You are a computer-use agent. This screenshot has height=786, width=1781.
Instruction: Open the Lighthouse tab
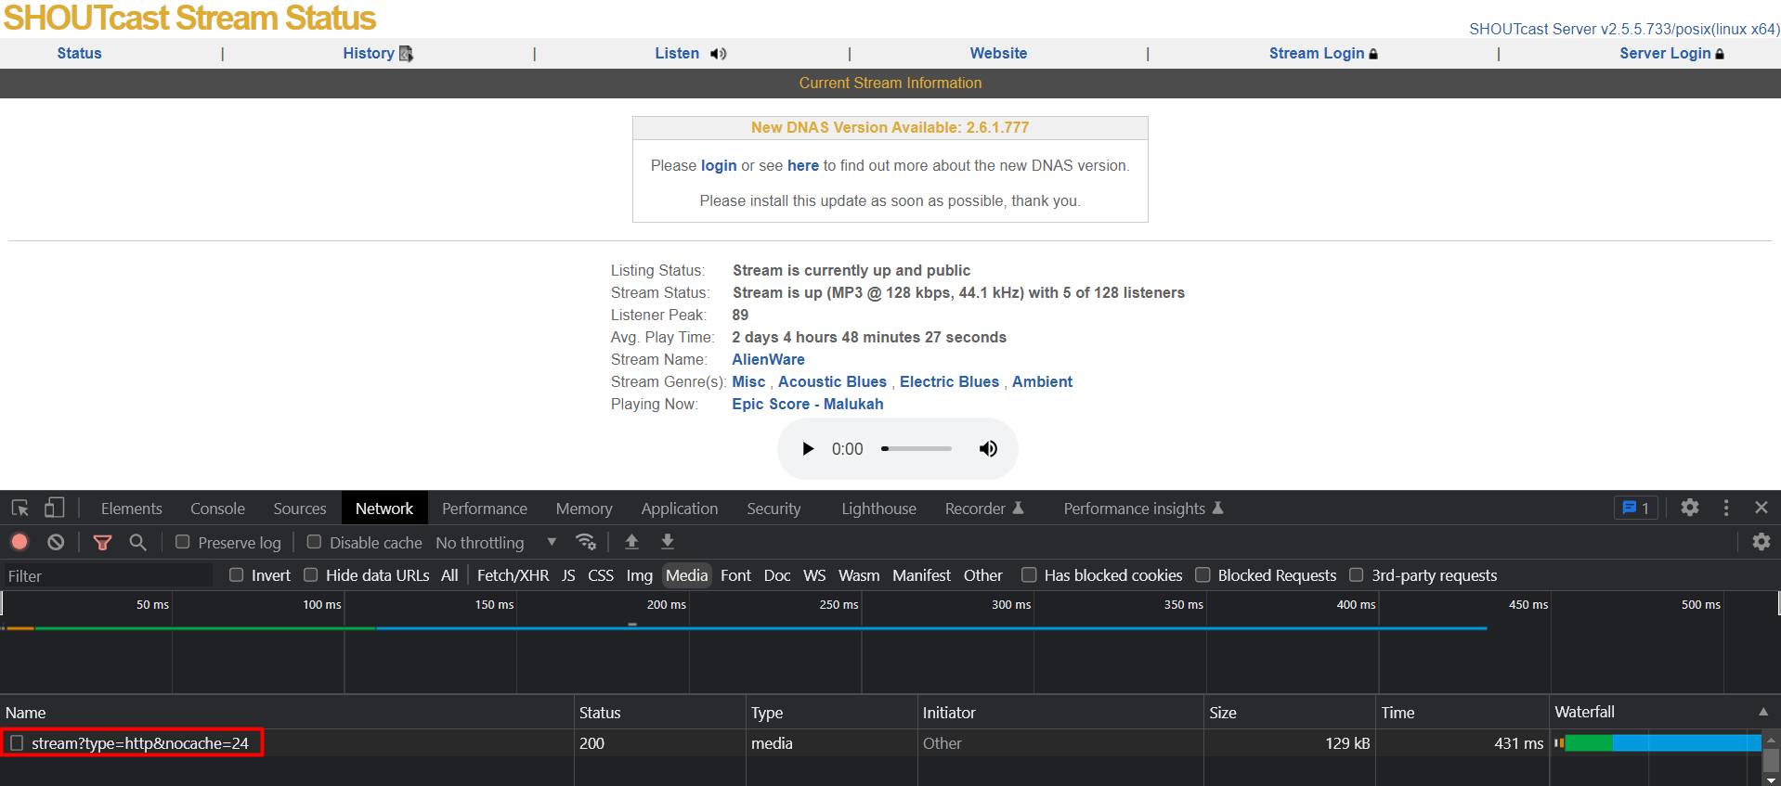pyautogui.click(x=878, y=509)
